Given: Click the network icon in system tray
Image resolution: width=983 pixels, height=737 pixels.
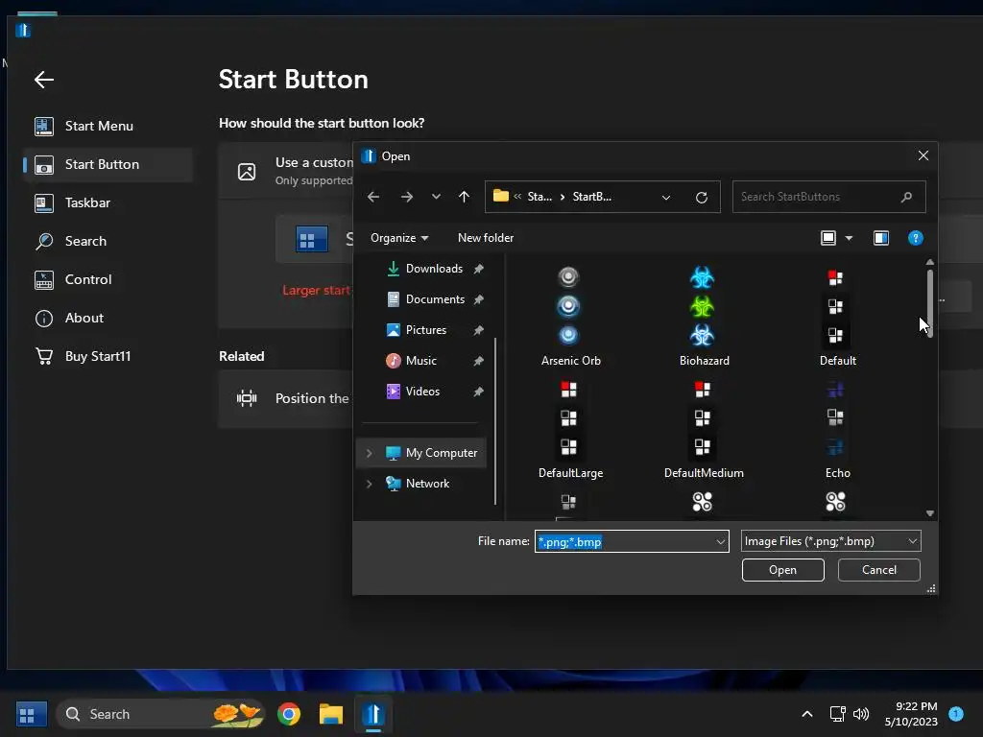Looking at the screenshot, I should click(837, 714).
